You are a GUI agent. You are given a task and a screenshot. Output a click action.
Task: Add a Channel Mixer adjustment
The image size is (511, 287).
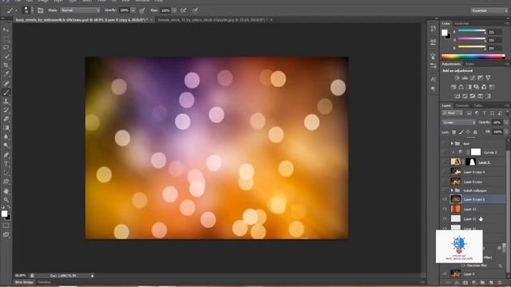[484, 87]
